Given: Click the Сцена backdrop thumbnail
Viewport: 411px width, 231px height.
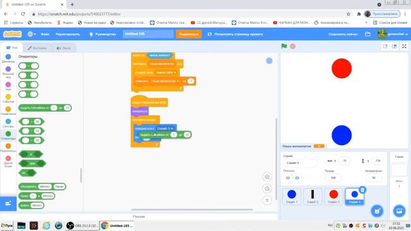Looking at the screenshot, I should point(399,170).
